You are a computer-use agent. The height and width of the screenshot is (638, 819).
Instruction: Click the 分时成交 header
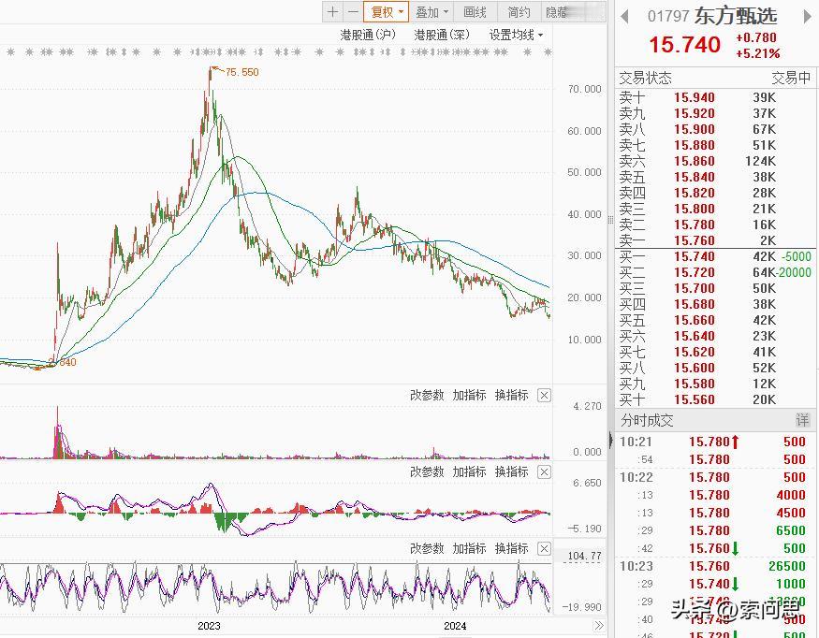(647, 420)
